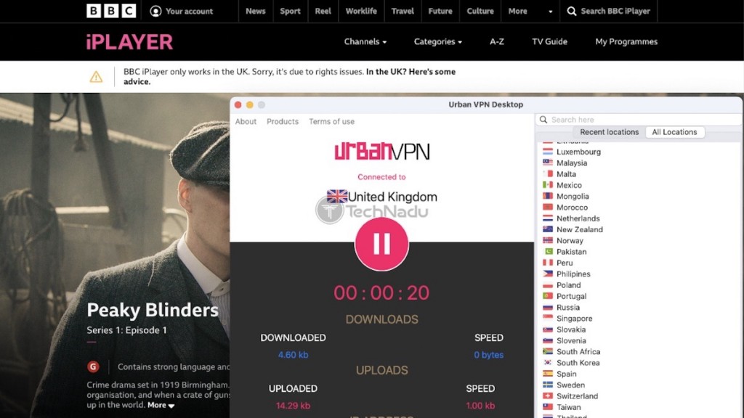Click the iPlayer logo
Image resolution: width=744 pixels, height=418 pixels.
129,41
